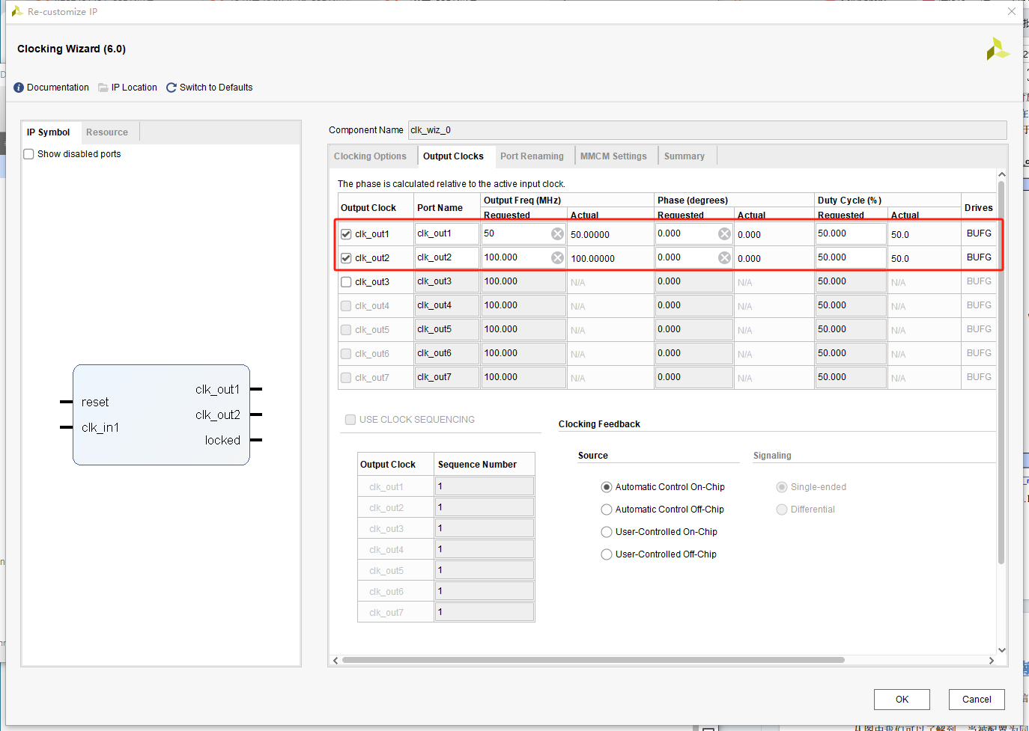Screen dimensions: 1029x731
Task: Uncheck the clk_out1 output clock
Action: click(x=346, y=234)
